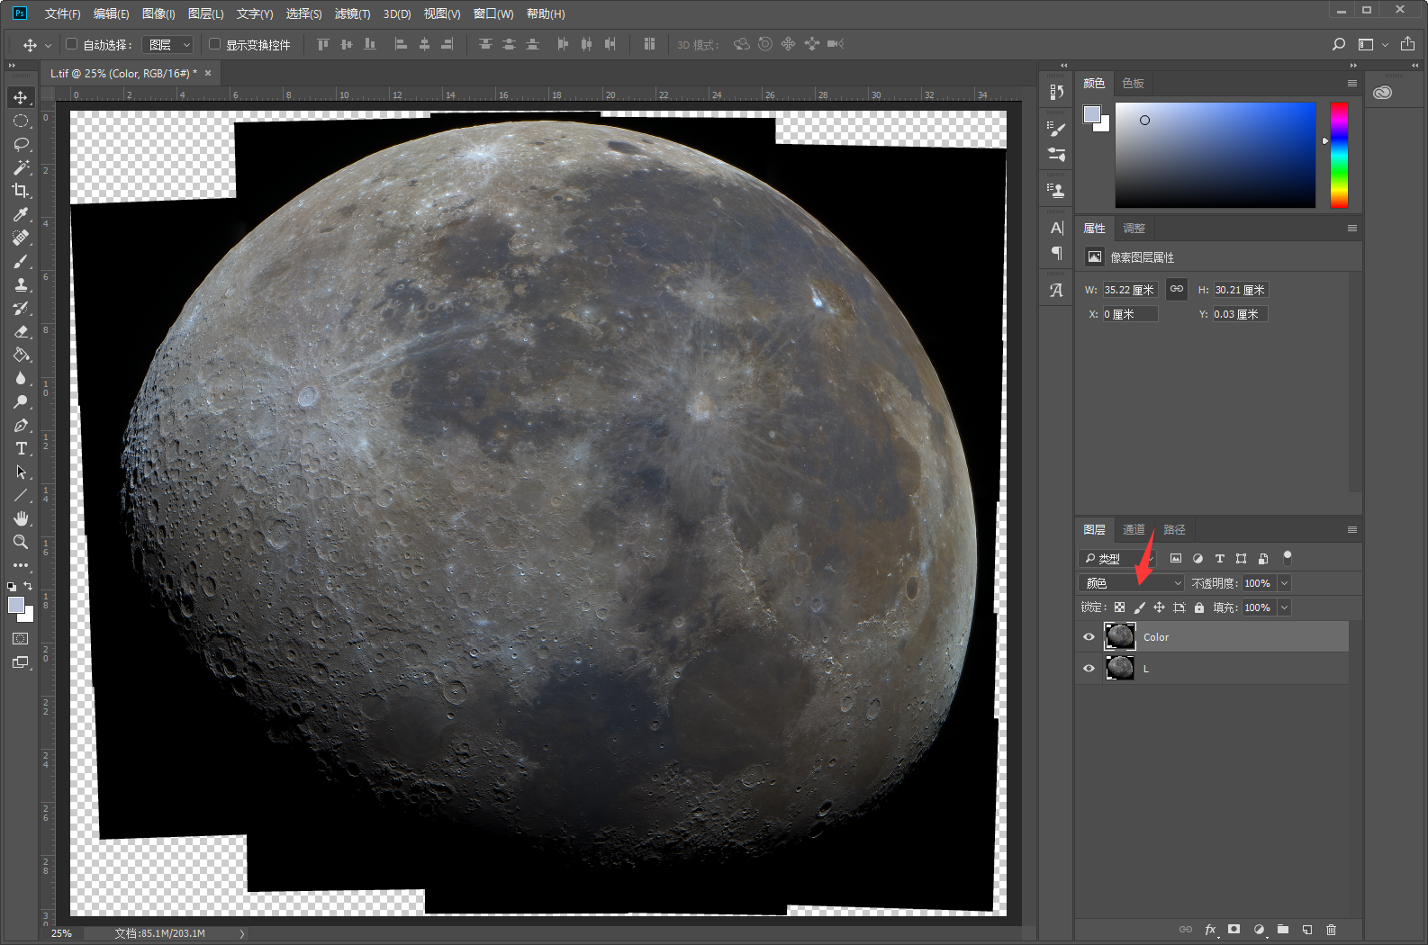
Task: Select the Zoom tool
Action: point(21,542)
